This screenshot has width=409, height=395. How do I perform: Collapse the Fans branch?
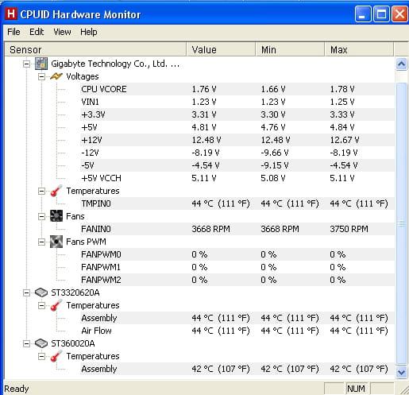[41, 216]
